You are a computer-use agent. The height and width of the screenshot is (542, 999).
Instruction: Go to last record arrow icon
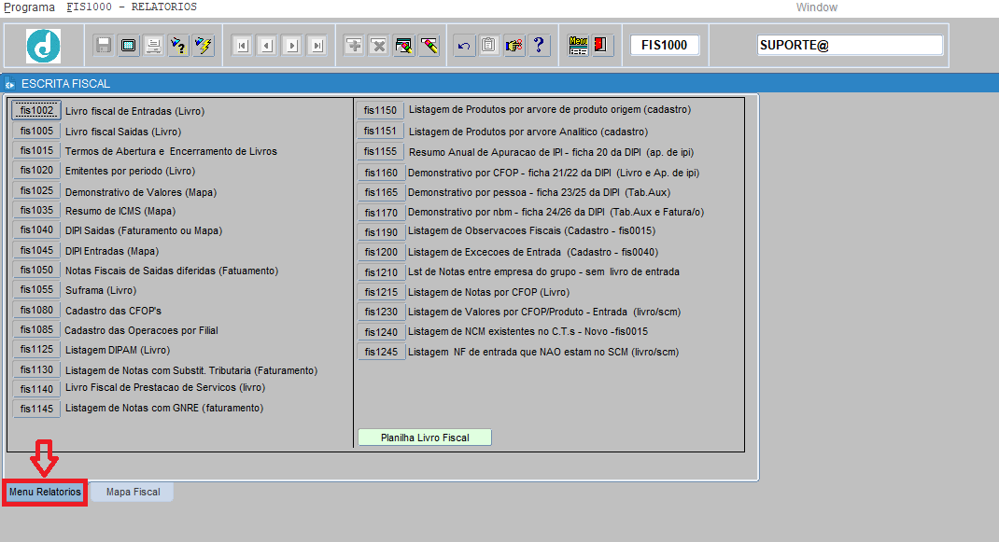coord(317,45)
